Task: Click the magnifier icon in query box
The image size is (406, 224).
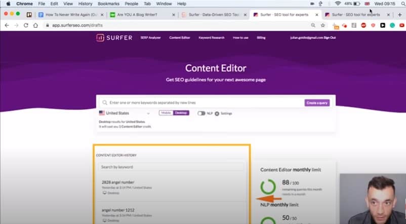Action: tap(105, 103)
